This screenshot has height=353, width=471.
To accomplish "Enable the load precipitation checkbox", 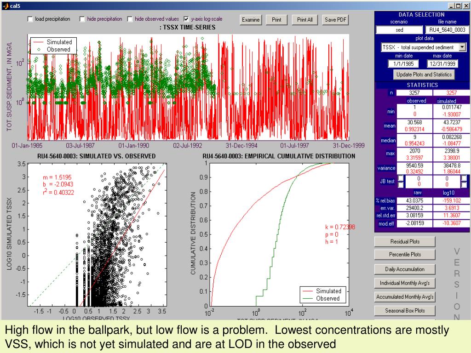I will (x=30, y=19).
